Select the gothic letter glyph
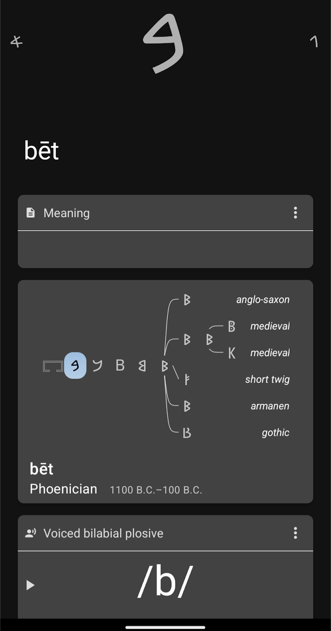This screenshot has width=331, height=631. [187, 433]
